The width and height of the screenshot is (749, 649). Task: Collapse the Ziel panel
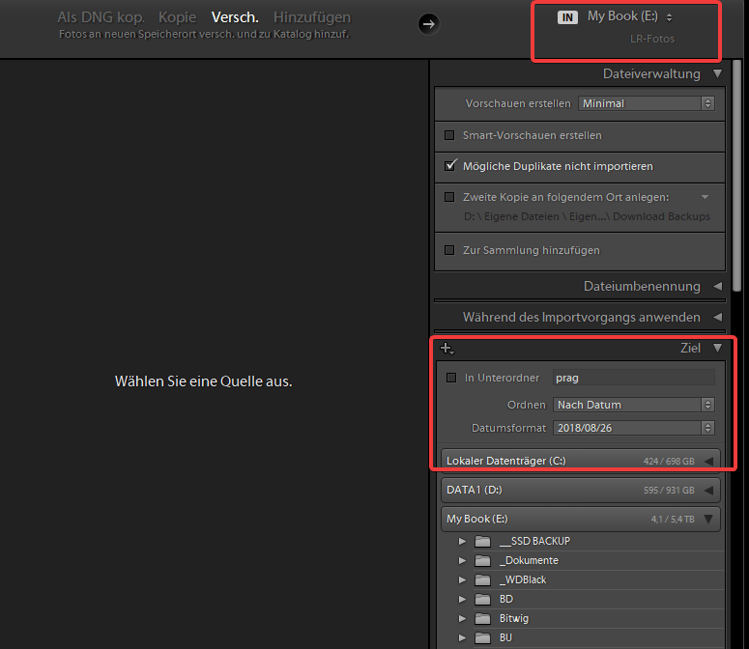pyautogui.click(x=717, y=348)
